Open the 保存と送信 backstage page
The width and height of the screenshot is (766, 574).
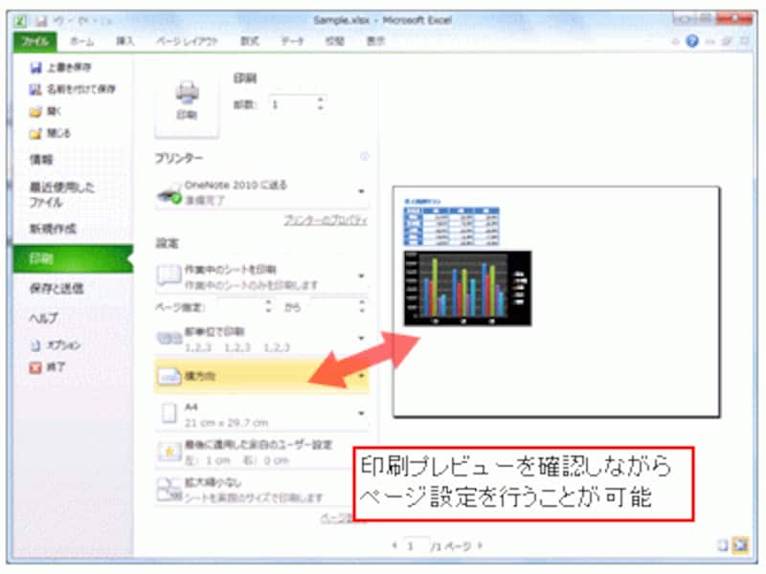56,289
